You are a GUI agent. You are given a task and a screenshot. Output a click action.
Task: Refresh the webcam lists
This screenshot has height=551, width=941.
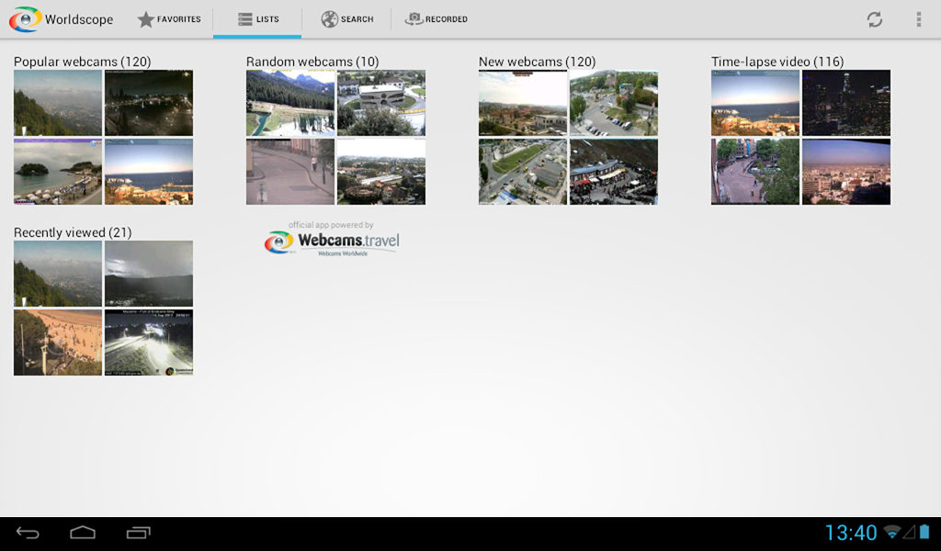click(875, 18)
